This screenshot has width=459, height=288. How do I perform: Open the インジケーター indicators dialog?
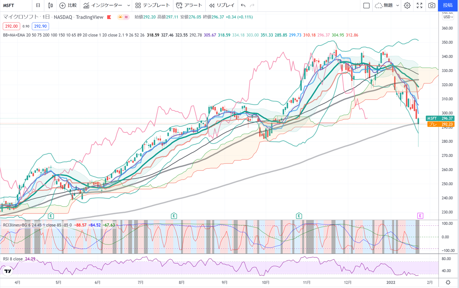[x=103, y=5]
